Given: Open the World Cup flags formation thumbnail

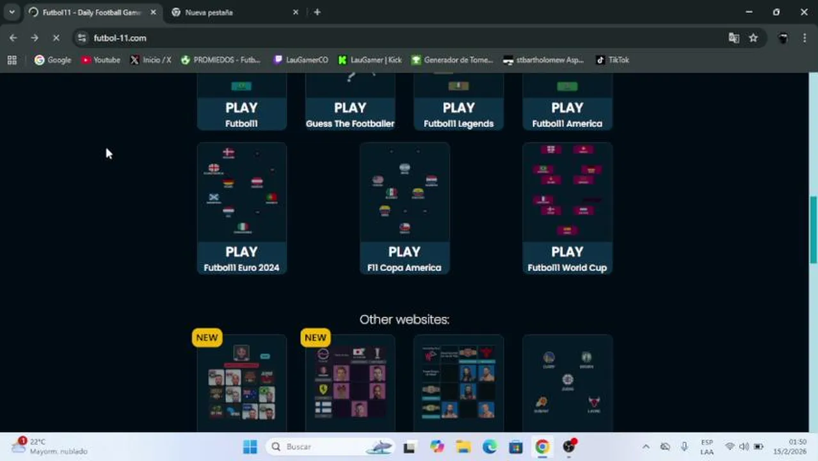Looking at the screenshot, I should 567,192.
